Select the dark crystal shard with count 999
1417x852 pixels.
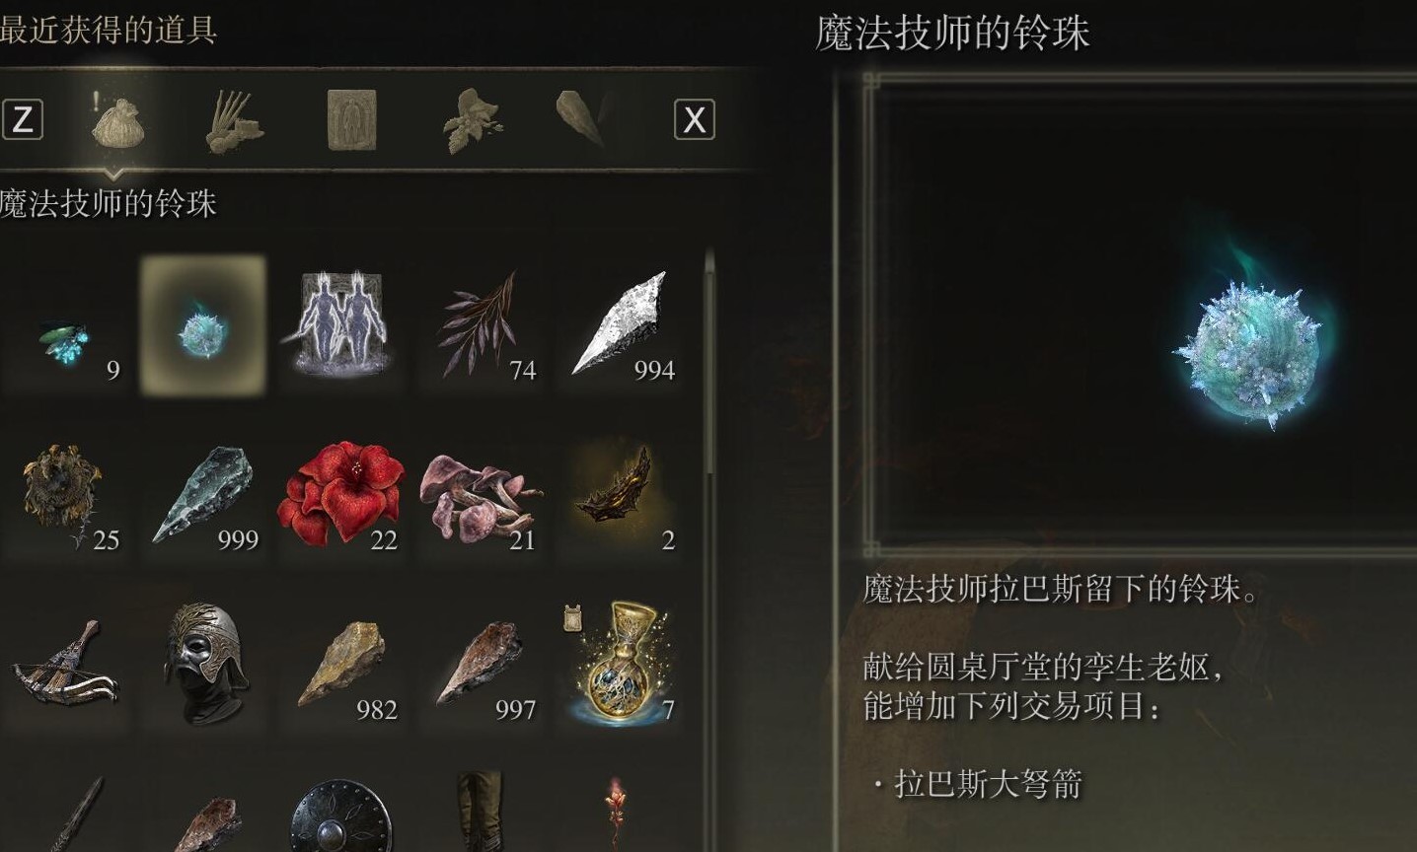tap(204, 495)
